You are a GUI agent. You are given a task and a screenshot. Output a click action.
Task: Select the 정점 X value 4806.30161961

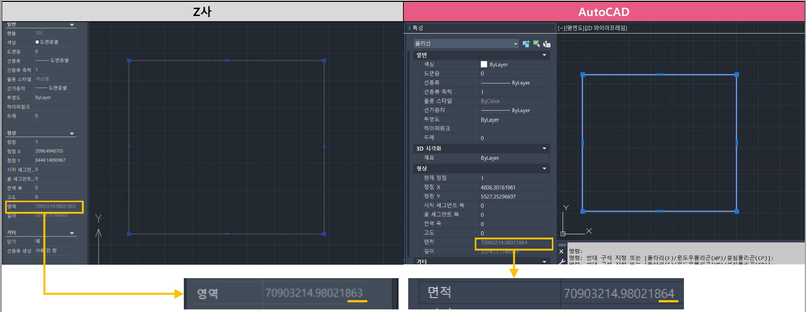tap(498, 187)
